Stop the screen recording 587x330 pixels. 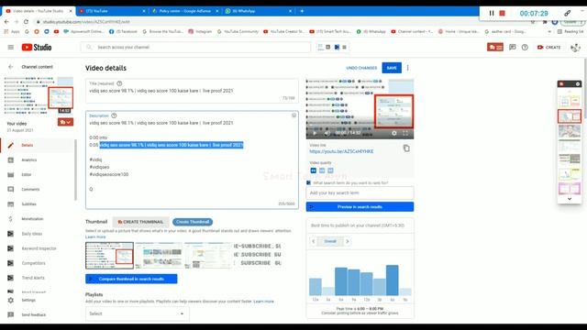click(502, 13)
